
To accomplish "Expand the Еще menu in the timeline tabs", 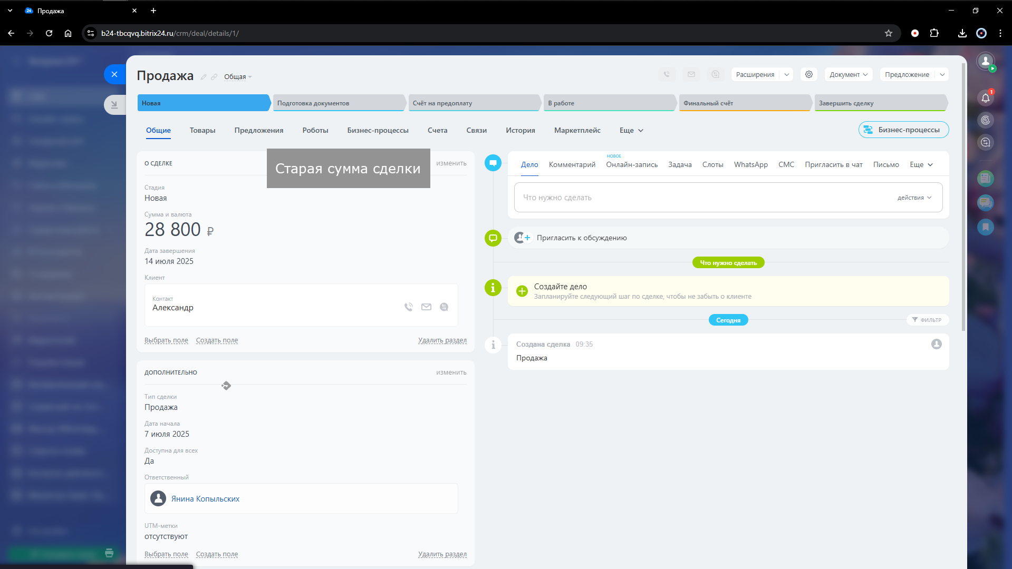I will pos(921,164).
